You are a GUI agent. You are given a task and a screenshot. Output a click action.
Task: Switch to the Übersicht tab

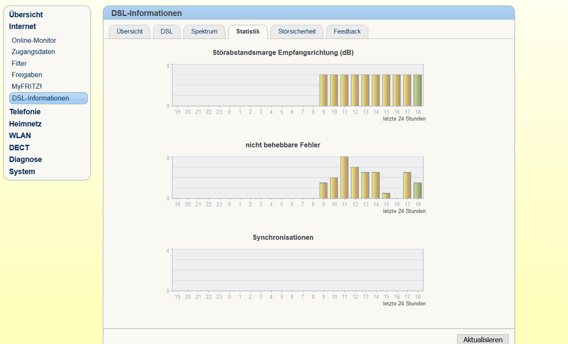tap(130, 32)
